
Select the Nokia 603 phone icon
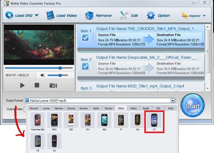click(104, 120)
